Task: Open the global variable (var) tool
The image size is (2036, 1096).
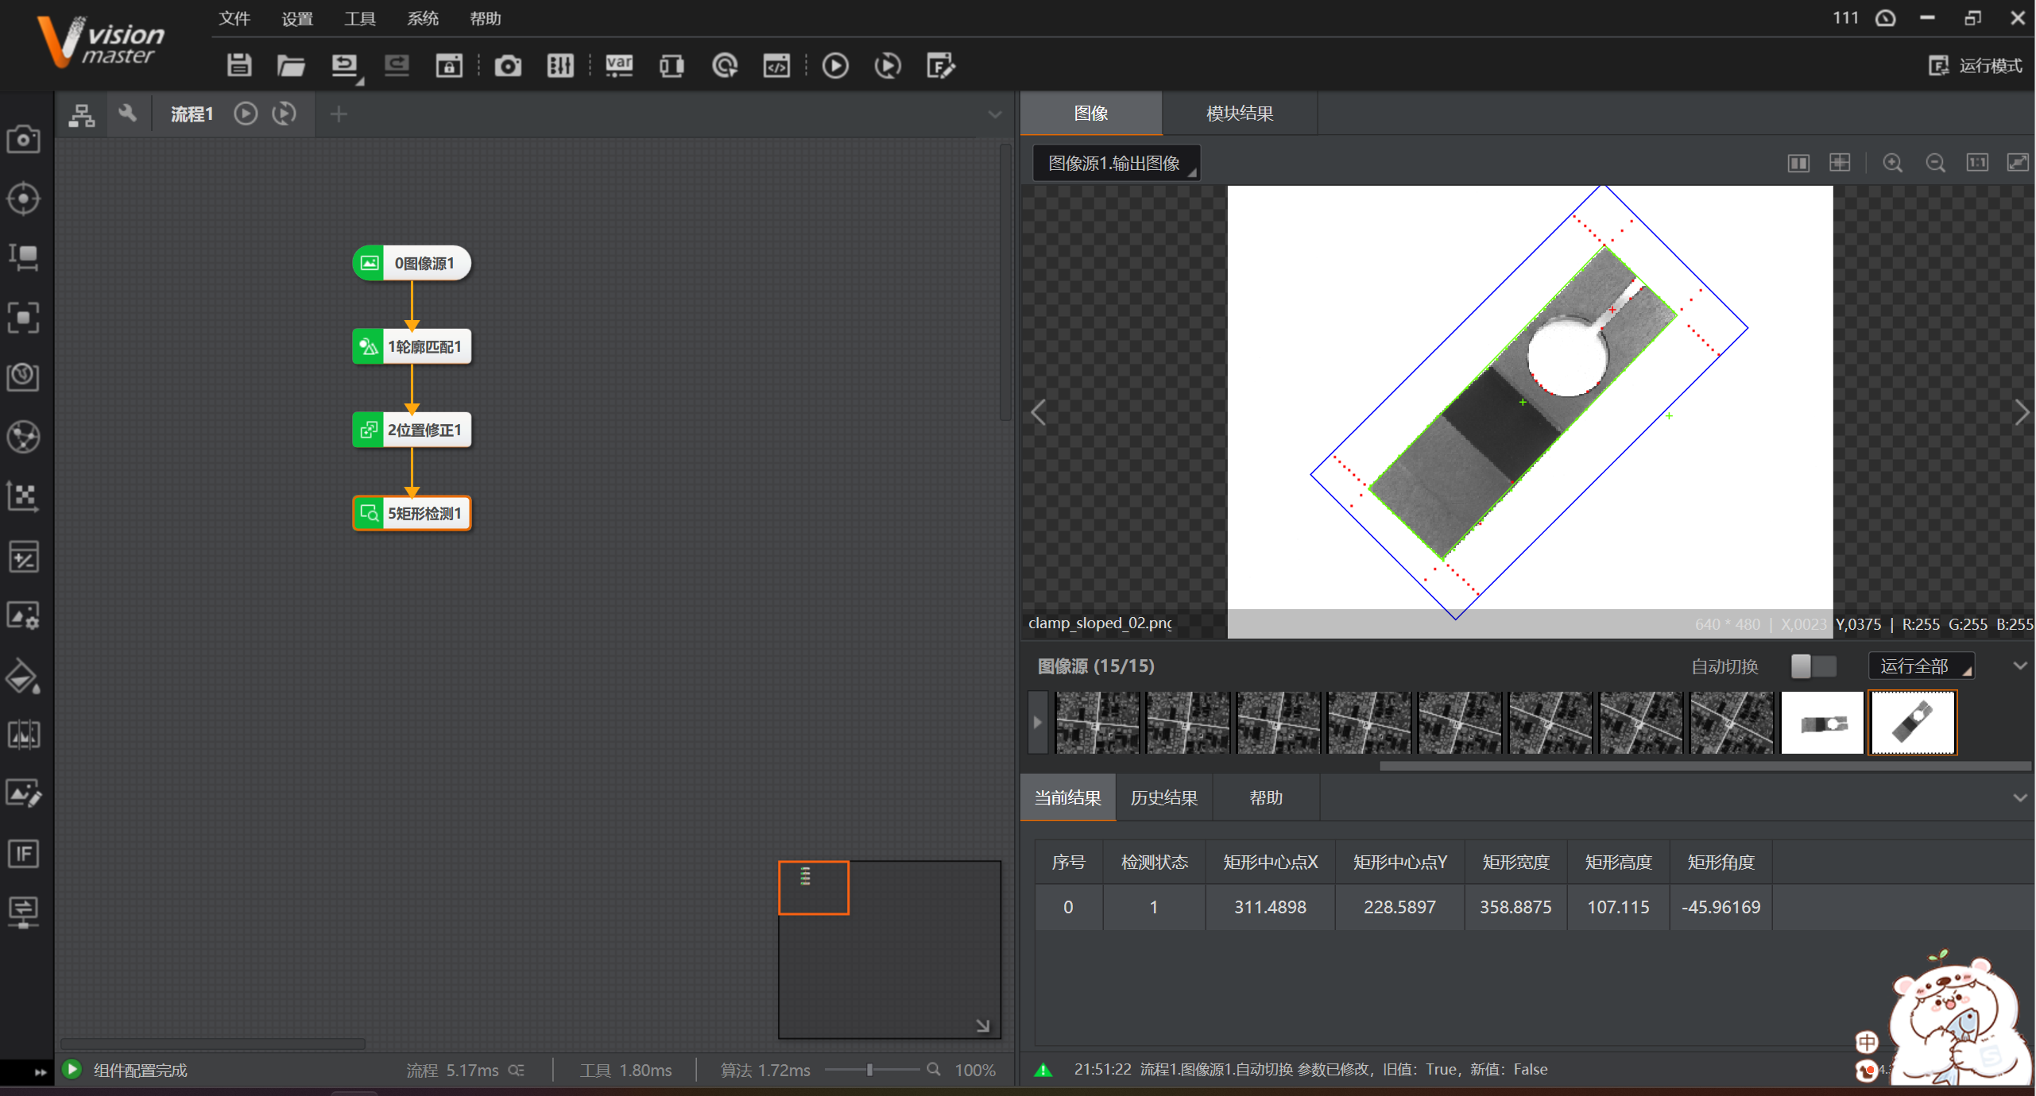Action: 619,65
